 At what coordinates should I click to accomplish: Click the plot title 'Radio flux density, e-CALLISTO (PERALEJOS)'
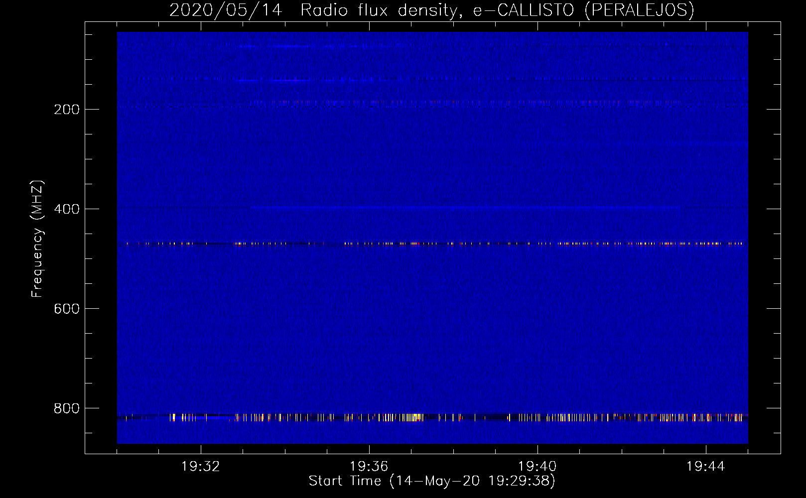point(497,10)
